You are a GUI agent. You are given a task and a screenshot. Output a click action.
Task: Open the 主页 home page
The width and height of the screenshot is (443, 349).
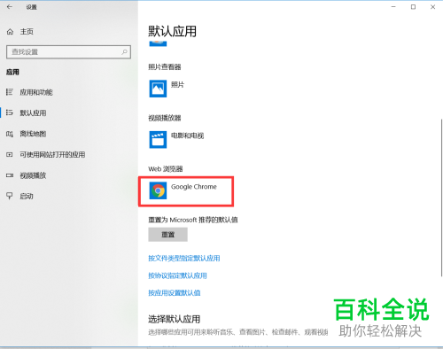[x=27, y=32]
